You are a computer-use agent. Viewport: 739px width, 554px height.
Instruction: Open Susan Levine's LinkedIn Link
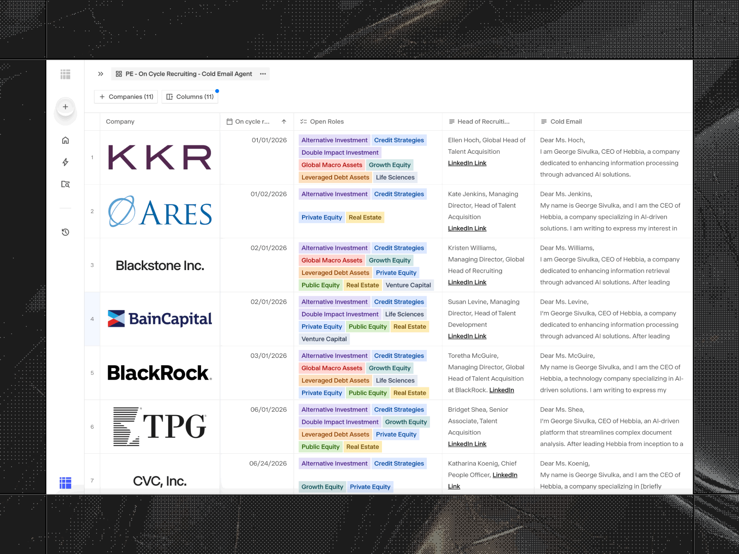pyautogui.click(x=467, y=337)
